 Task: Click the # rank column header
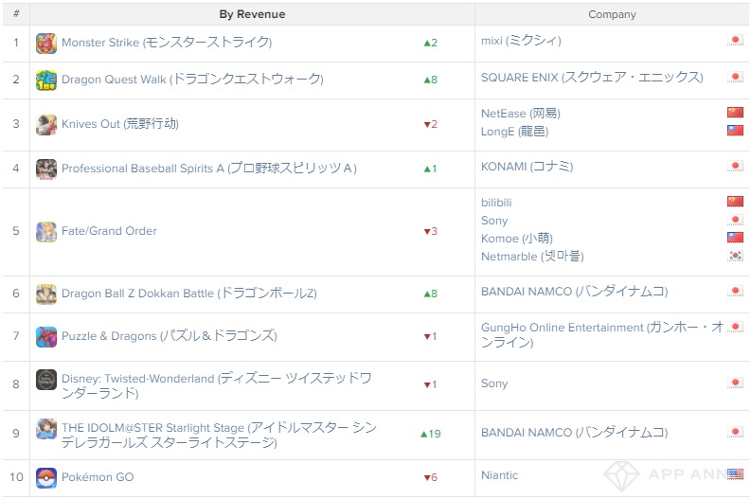click(x=16, y=14)
